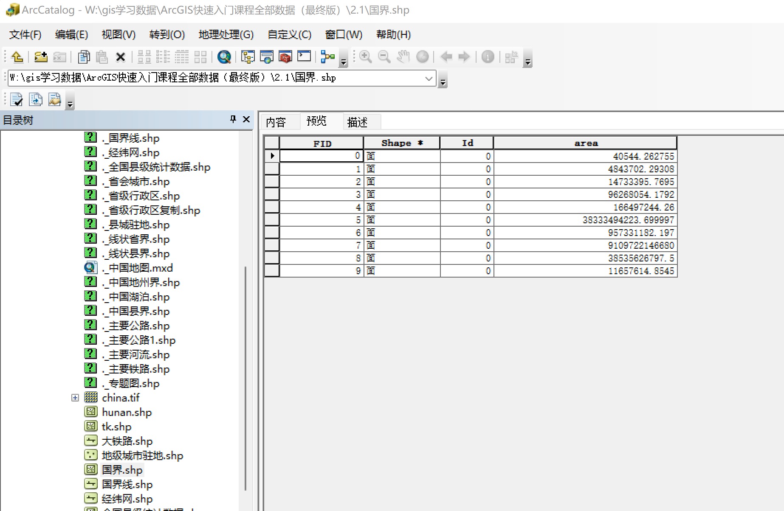This screenshot has height=511, width=784.
Task: Select 国界.shp in the catalog tree
Action: pos(122,470)
